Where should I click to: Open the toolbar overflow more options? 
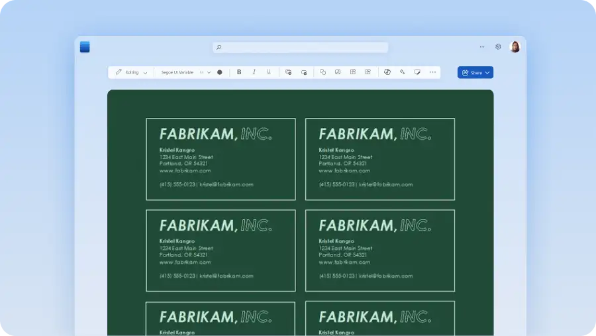(x=432, y=72)
